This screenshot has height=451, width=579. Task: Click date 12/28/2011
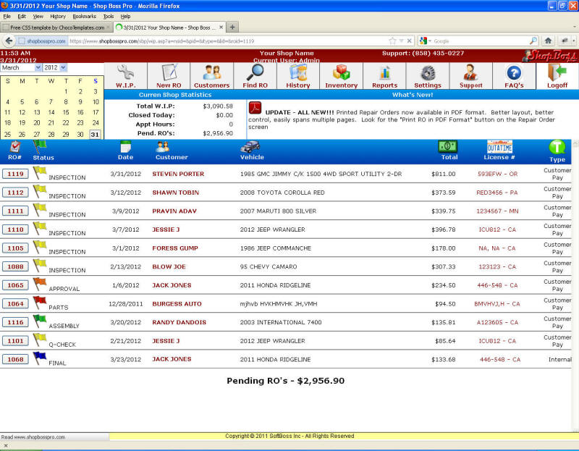[125, 303]
